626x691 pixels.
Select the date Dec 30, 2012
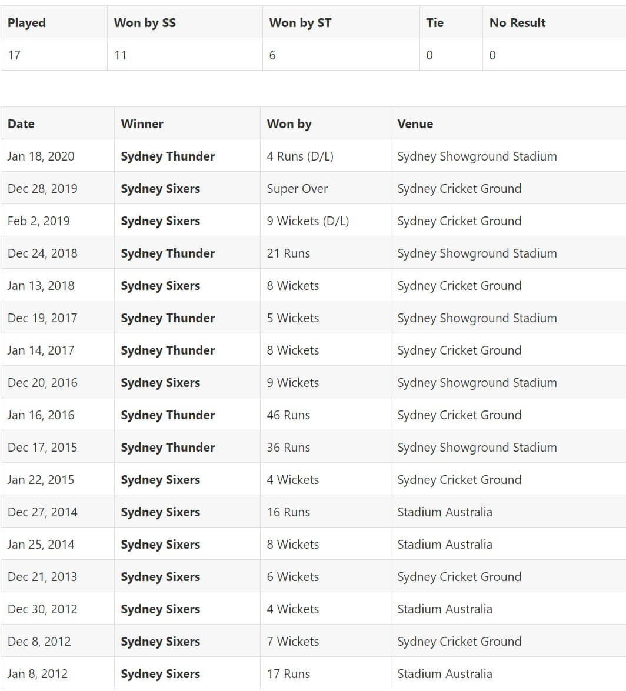pos(42,609)
